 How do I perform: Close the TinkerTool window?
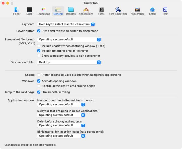click(x=3, y=3)
